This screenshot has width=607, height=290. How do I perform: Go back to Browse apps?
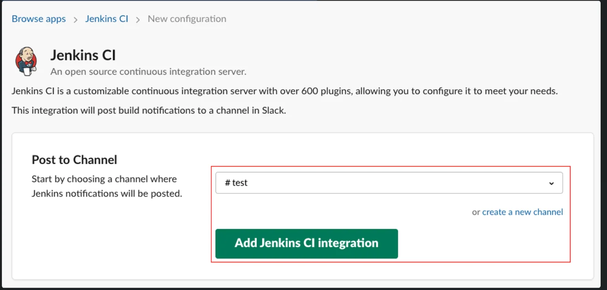(x=39, y=19)
